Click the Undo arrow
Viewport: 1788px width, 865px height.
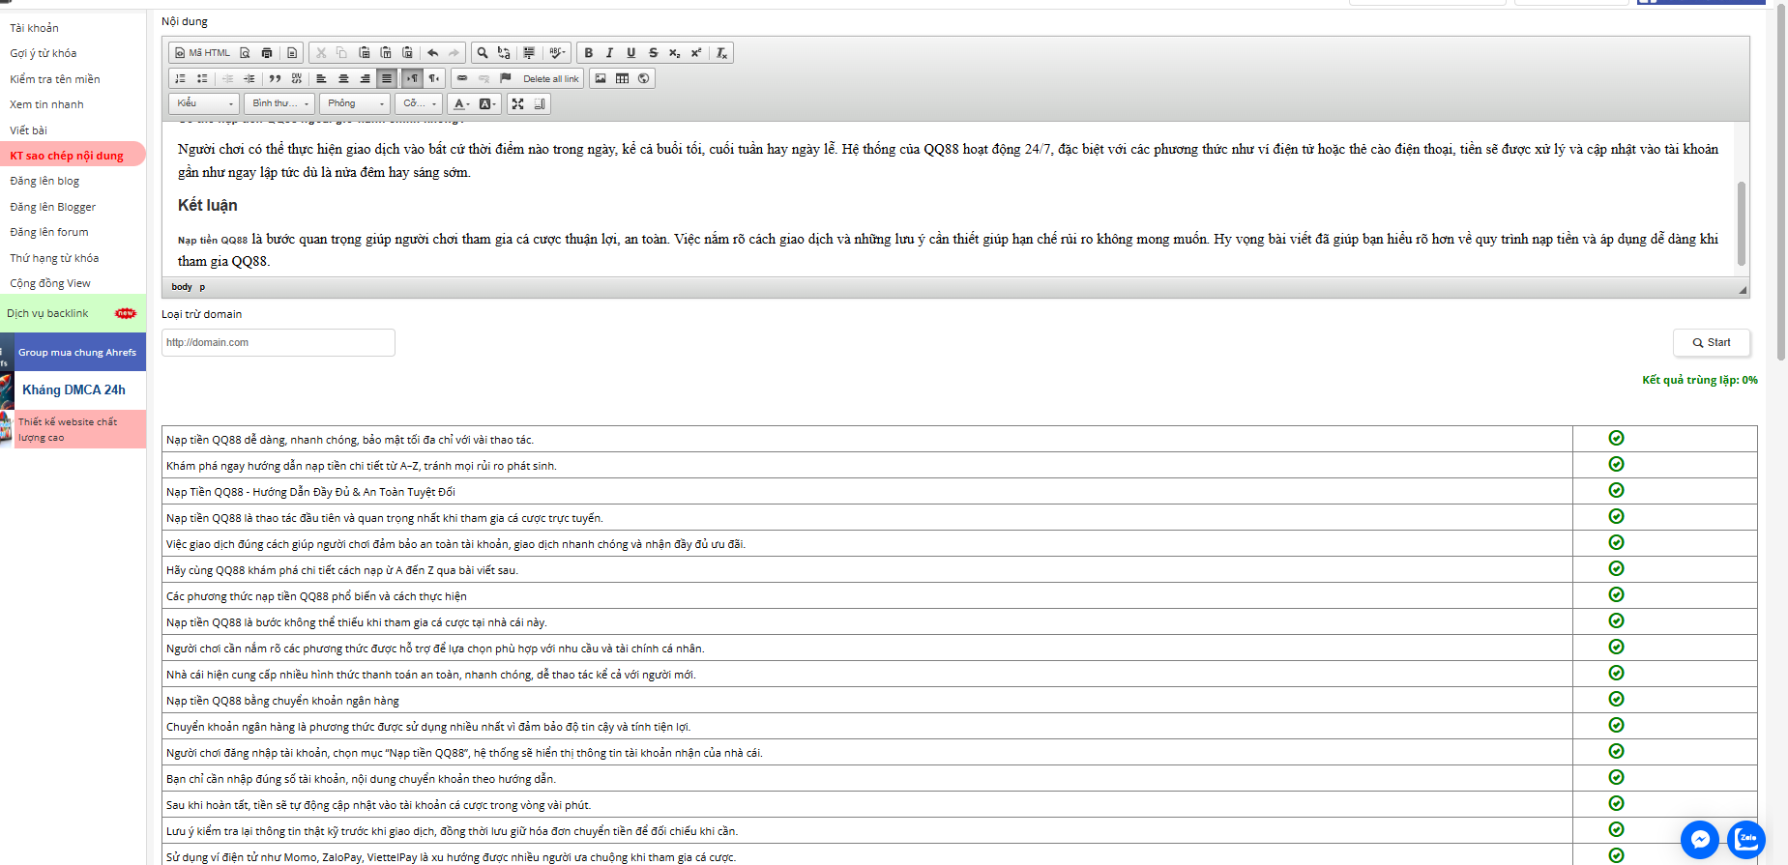click(x=432, y=53)
